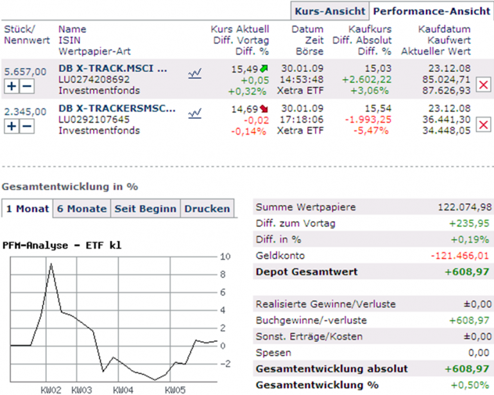Click the Depot Gesamtwert row
This screenshot has height=395, width=494.
click(373, 272)
